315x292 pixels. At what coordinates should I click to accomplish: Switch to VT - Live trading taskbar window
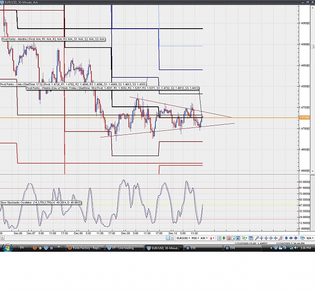(124, 248)
